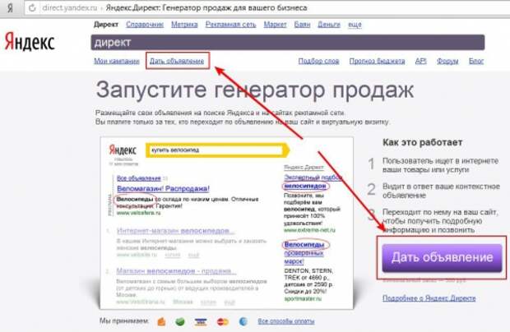Open the Справочник service link
The width and height of the screenshot is (510, 332).
(x=145, y=25)
